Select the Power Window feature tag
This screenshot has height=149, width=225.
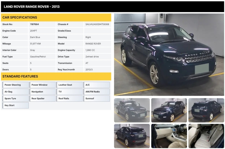click(42, 85)
